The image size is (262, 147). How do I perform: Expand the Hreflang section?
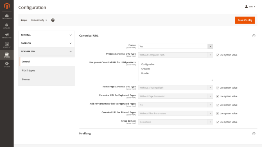pyautogui.click(x=254, y=134)
